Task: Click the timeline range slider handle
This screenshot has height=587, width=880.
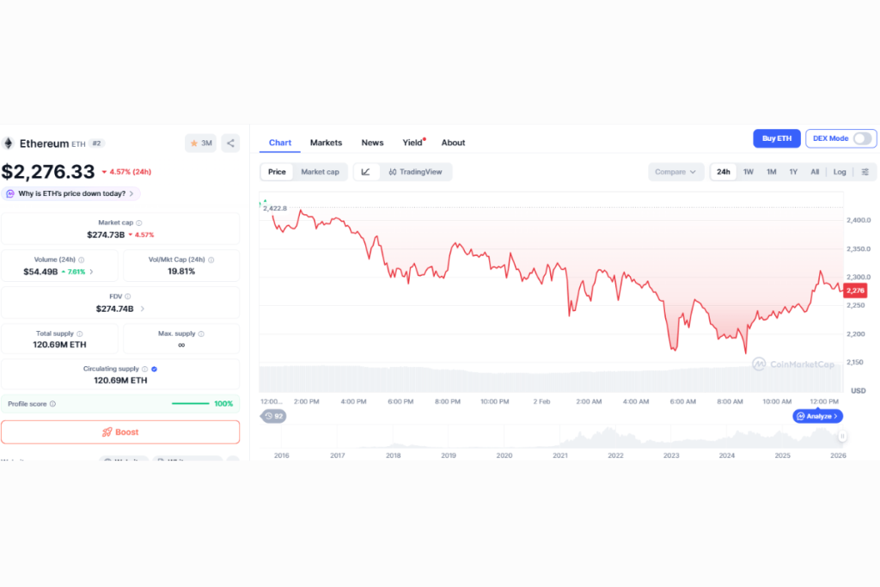Action: coord(842,436)
